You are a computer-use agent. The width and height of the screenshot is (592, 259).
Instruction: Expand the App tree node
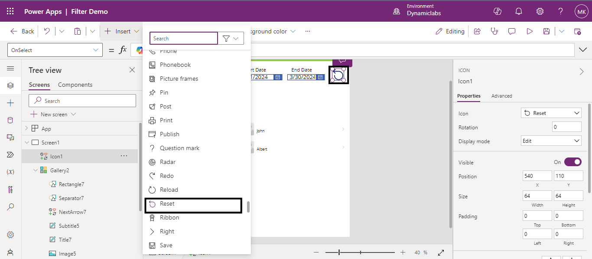26,128
